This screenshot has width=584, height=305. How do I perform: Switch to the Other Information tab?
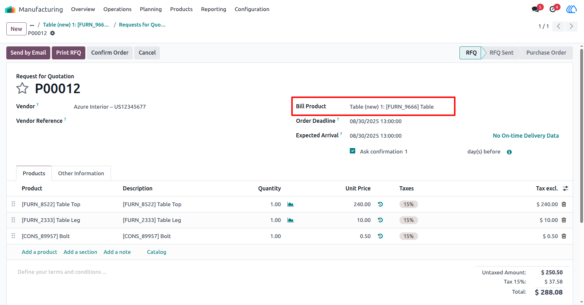(x=81, y=173)
